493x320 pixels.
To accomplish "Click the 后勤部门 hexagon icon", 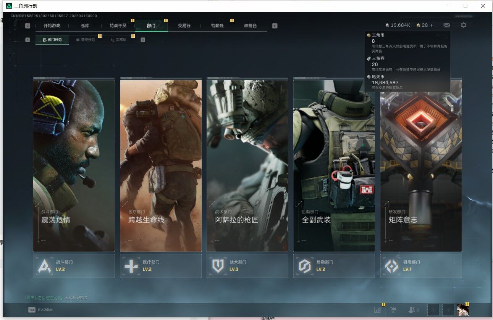I will 305,266.
